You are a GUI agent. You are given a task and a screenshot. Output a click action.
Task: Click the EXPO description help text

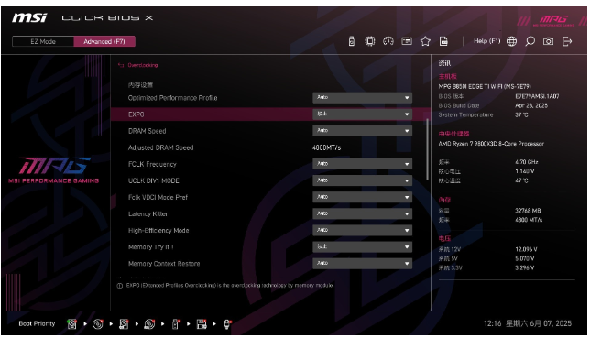tap(230, 286)
